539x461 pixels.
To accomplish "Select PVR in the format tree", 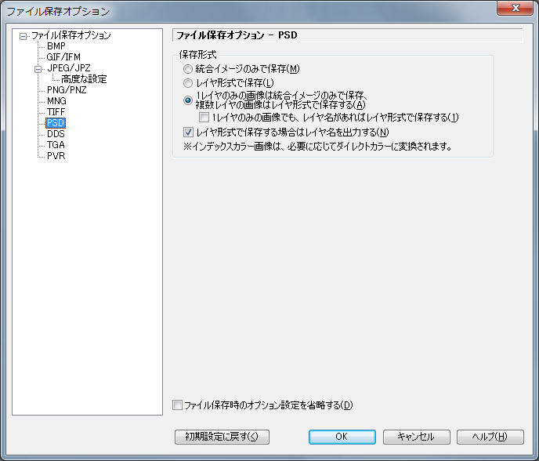I will [x=56, y=156].
